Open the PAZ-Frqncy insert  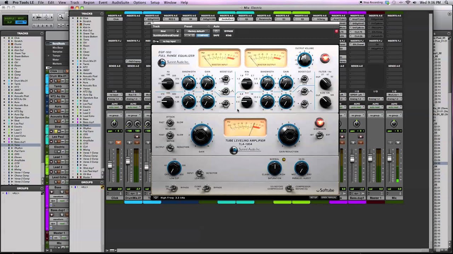pos(133,61)
